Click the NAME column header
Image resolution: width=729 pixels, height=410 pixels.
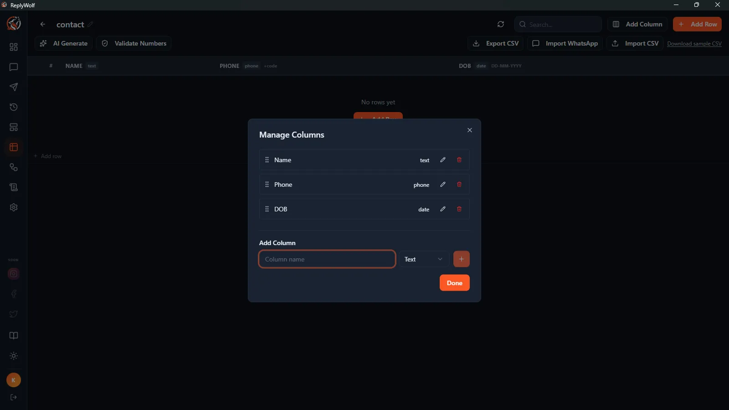click(74, 66)
